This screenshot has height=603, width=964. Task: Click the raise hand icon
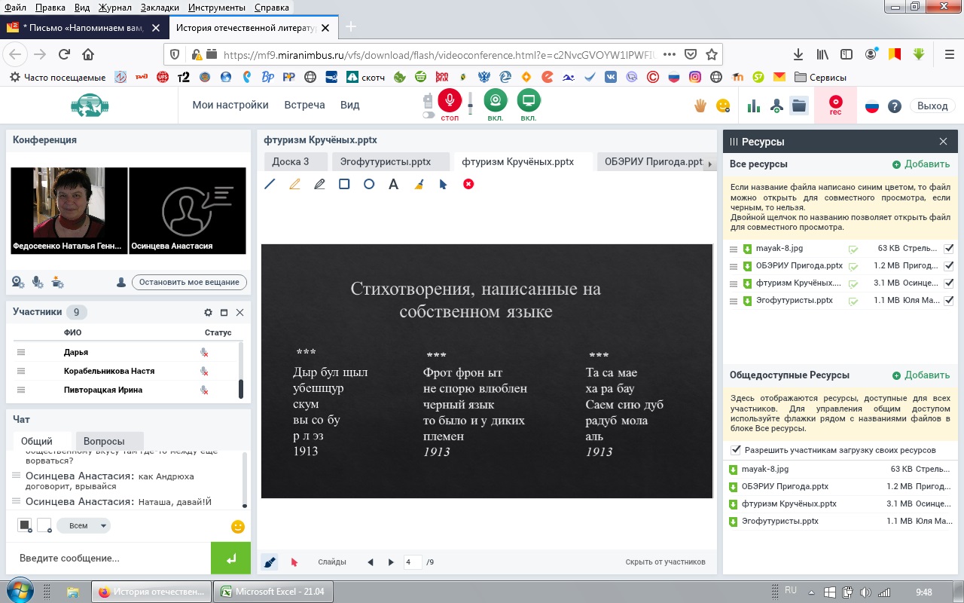[700, 106]
